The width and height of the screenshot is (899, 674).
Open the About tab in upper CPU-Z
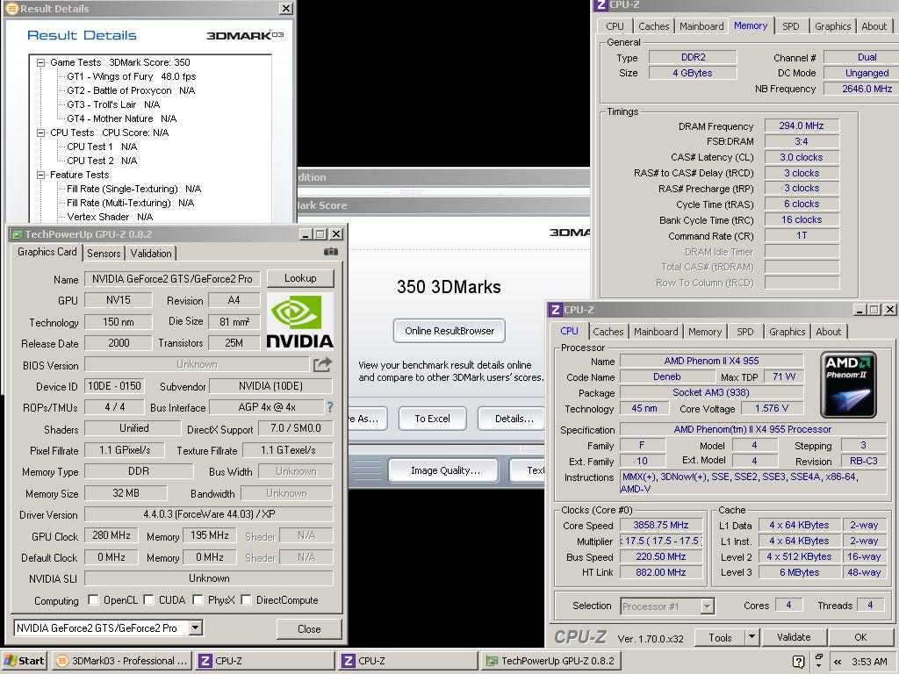(874, 25)
